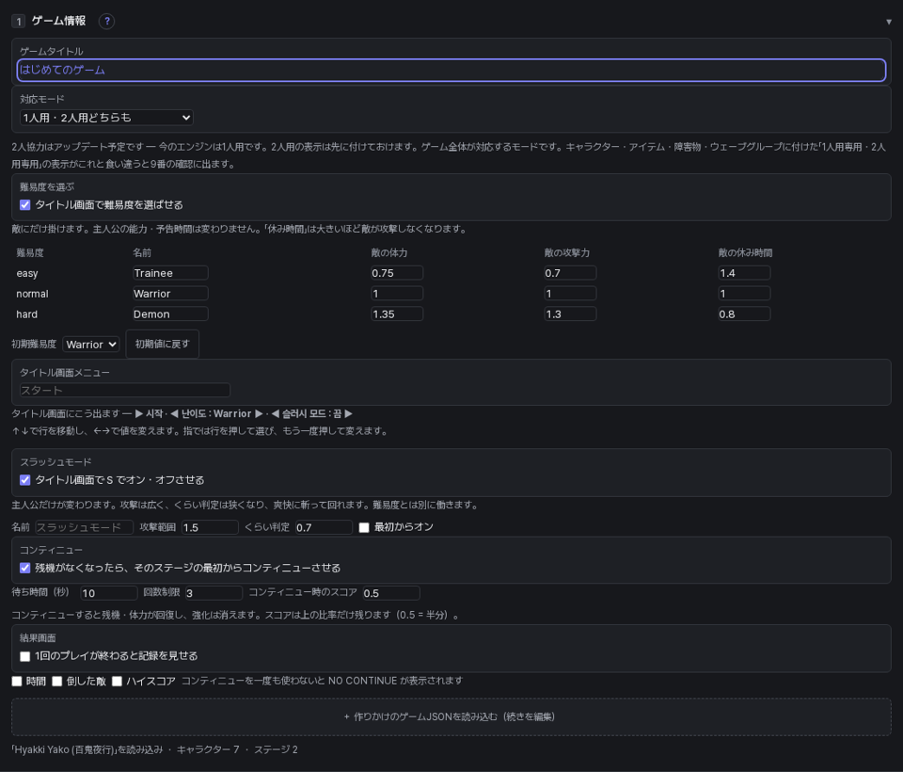Image resolution: width=903 pixels, height=772 pixels.
Task: Check the ハイスコア checkbox
Action: pyautogui.click(x=117, y=682)
